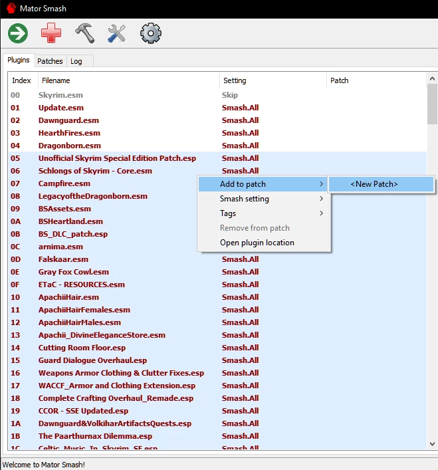The height and width of the screenshot is (470, 438).
Task: Select Weapons Armor Clothing & Clutter Fixes.esp
Action: [x=218, y=373]
